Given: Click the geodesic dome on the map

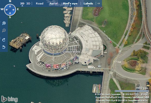Looking at the screenshot, I should [54, 39].
